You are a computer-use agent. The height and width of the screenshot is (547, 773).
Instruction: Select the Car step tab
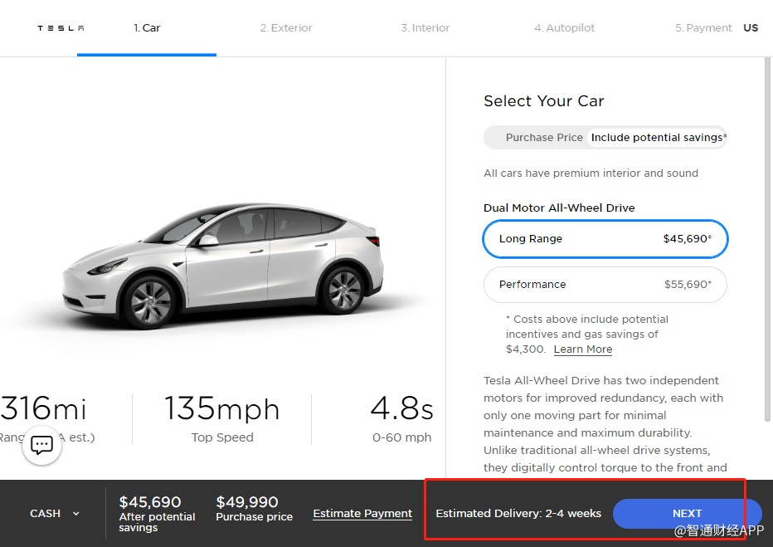(x=147, y=28)
